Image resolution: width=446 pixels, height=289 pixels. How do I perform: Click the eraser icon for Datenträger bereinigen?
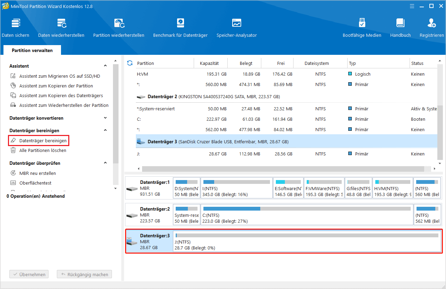tap(13, 141)
